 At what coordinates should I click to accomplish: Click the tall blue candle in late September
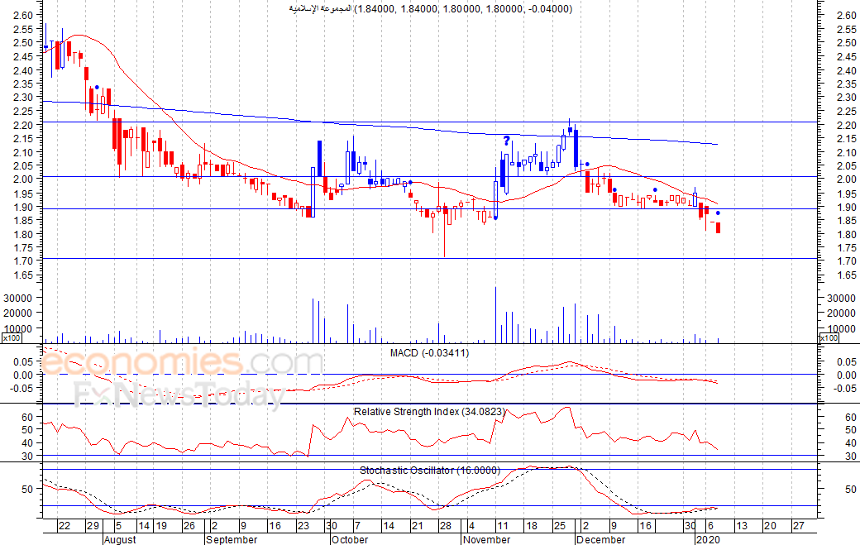(x=319, y=159)
